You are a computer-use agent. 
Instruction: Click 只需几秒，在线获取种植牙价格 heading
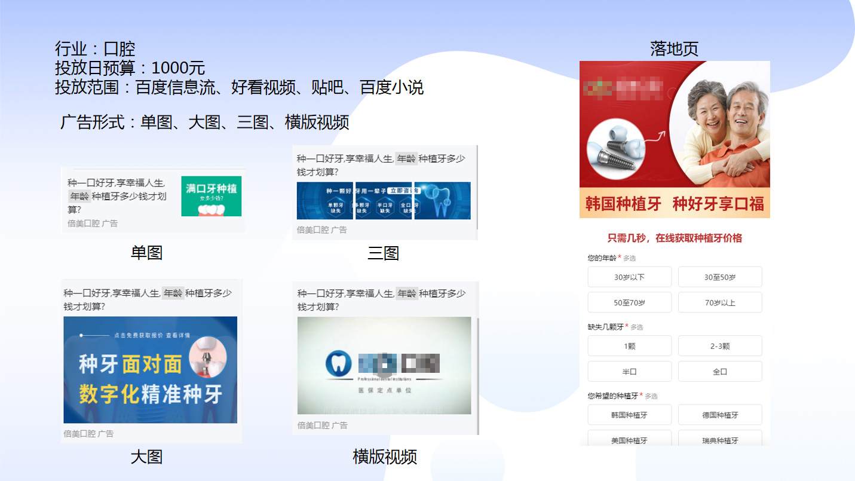pos(675,238)
